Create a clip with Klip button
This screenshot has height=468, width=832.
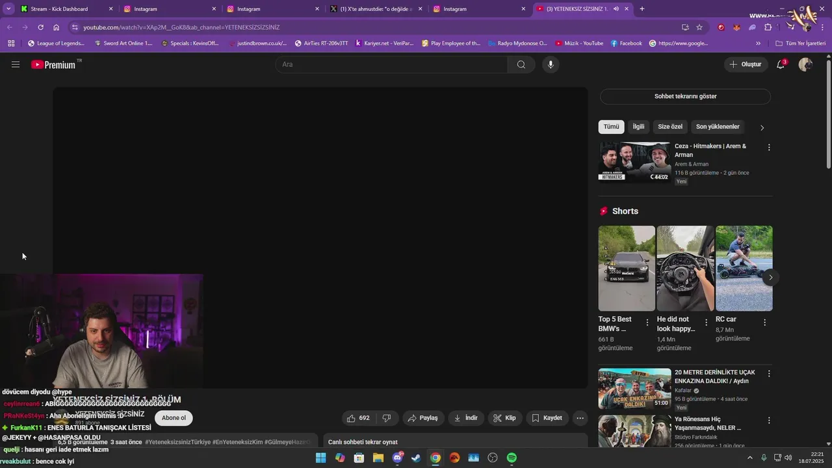tap(504, 418)
